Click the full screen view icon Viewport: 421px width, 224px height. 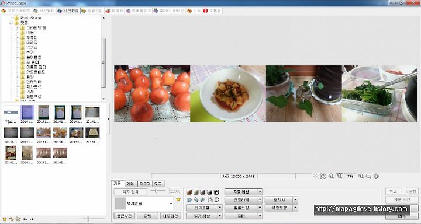click(323, 176)
